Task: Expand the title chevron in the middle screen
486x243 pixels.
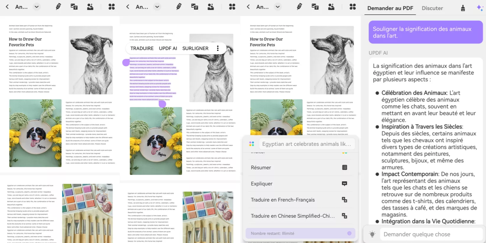Action: (157, 6)
